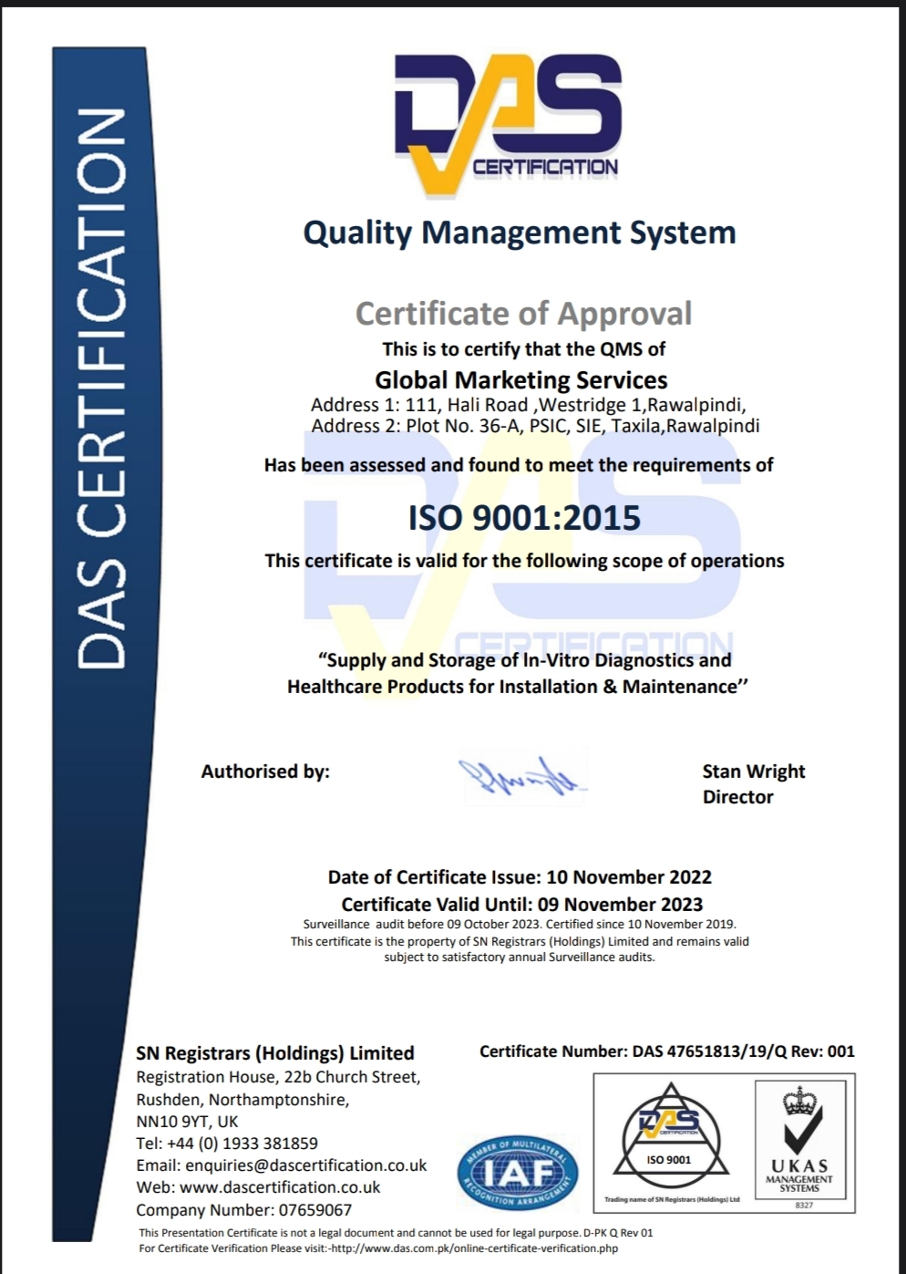Image resolution: width=906 pixels, height=1274 pixels.
Task: Click the 'Authorised by:' label
Action: click(265, 772)
